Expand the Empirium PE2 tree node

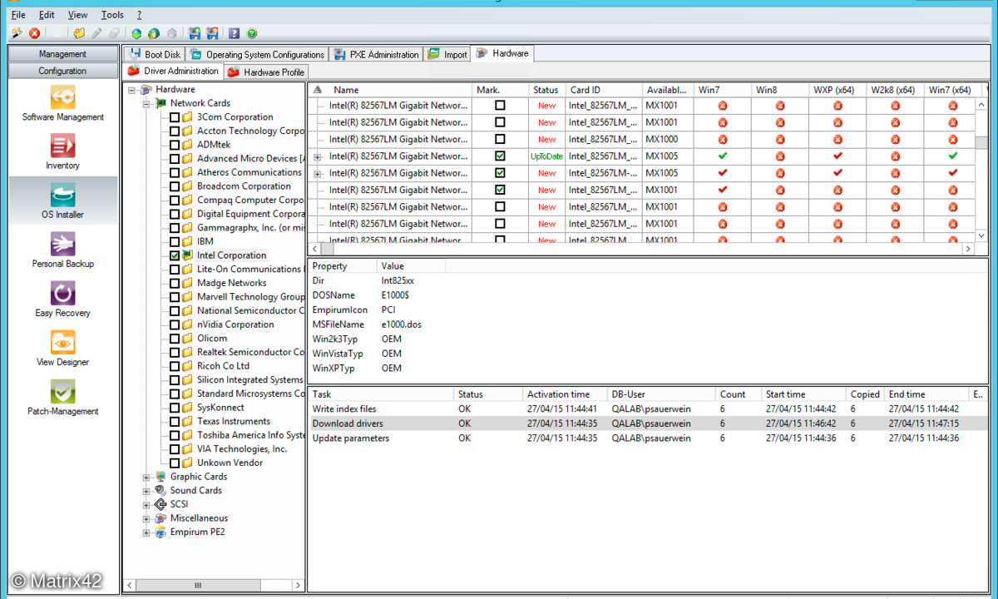click(x=146, y=532)
